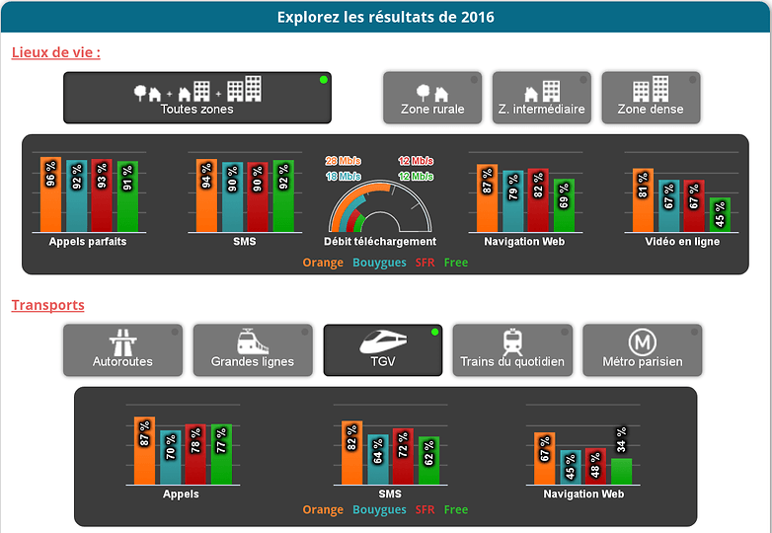Image resolution: width=772 pixels, height=533 pixels.
Task: Click the Orange label in the upper legend
Action: (323, 263)
